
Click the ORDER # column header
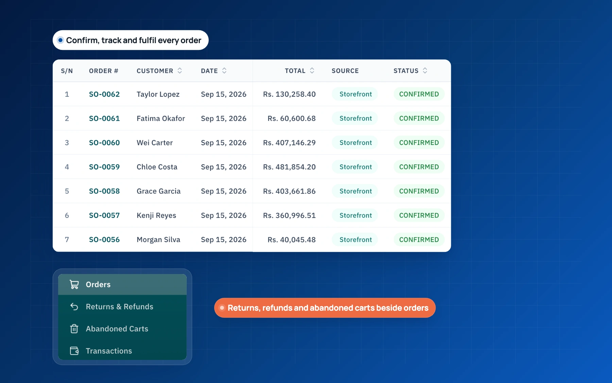pos(104,71)
